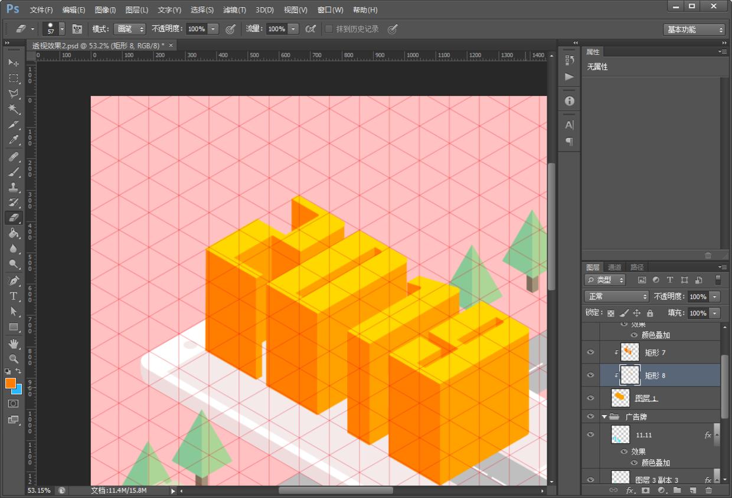This screenshot has width=732, height=498.
Task: Open the 基本功能 workspace switcher
Action: tap(694, 29)
